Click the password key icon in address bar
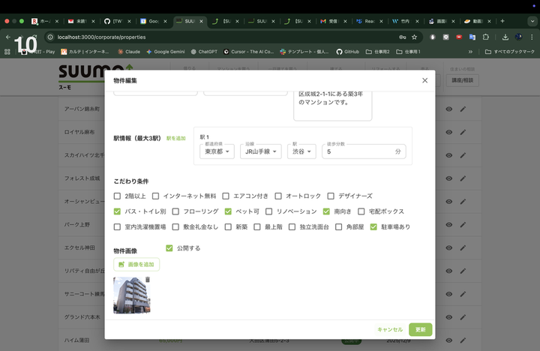 click(402, 37)
